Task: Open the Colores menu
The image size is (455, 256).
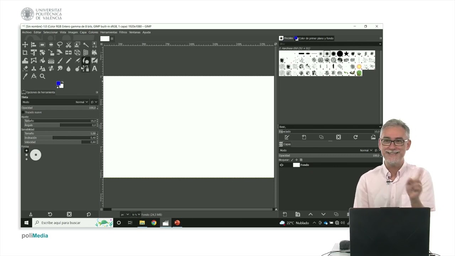Action: [93, 32]
